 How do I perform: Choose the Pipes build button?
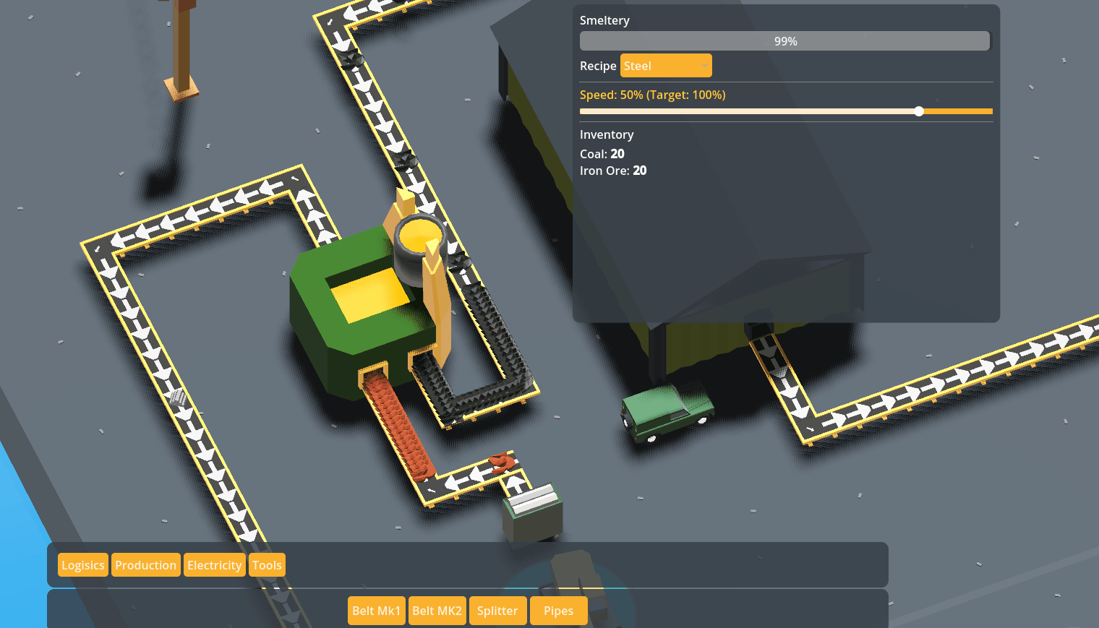click(558, 611)
